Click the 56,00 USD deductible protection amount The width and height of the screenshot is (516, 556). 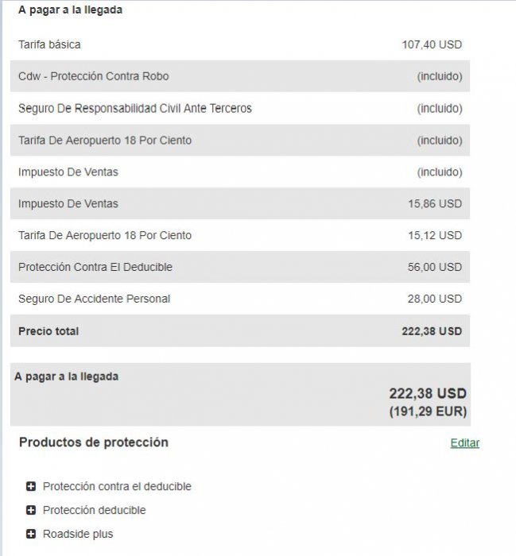click(435, 267)
